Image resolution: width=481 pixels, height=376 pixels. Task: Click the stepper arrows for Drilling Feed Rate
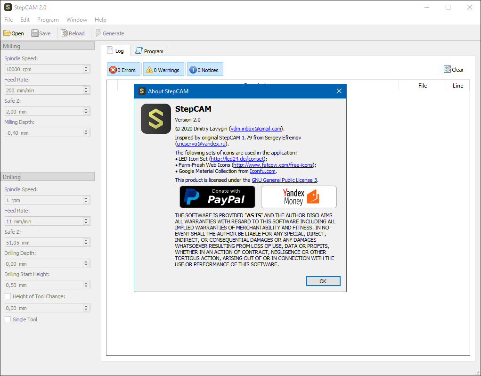tap(86, 221)
